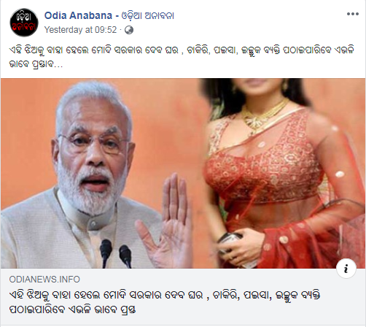Open the article headline below the image

coord(165,302)
